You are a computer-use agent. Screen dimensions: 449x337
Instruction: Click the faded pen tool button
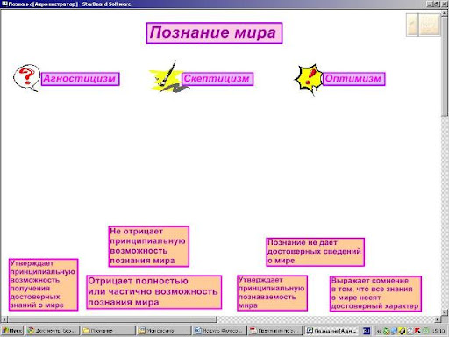click(412, 25)
